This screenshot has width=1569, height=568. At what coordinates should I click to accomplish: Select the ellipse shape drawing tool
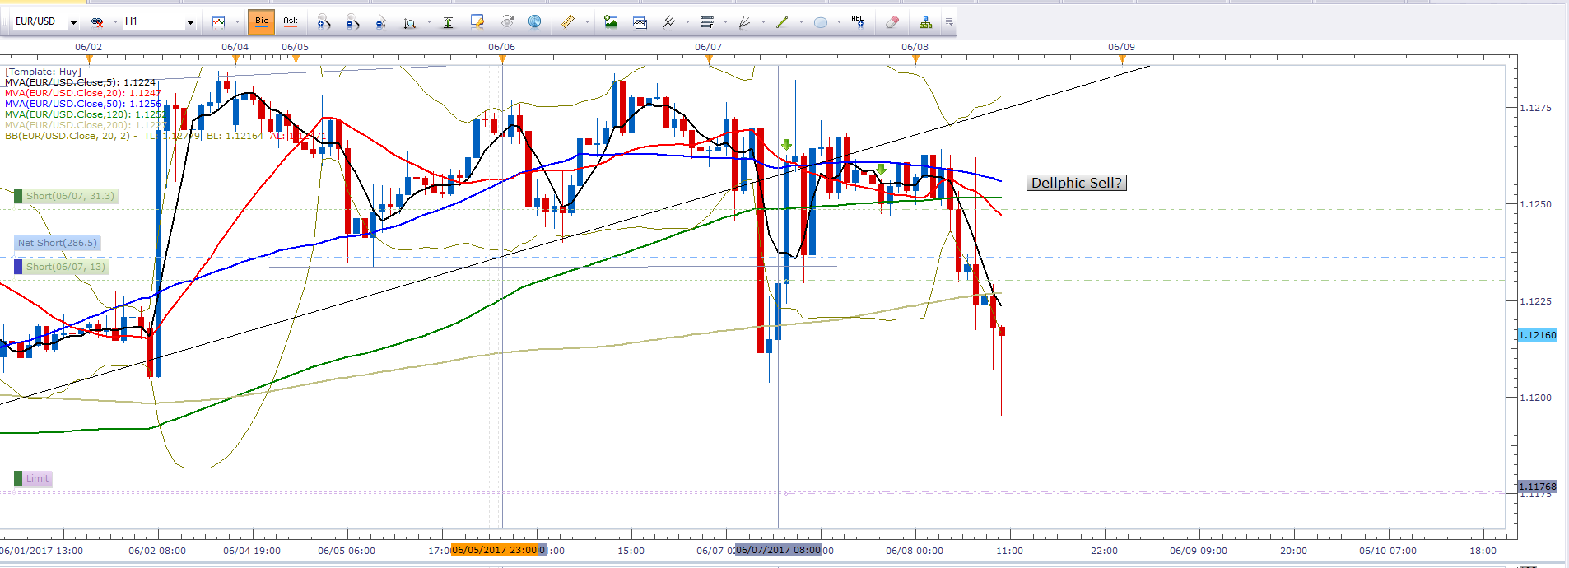tap(821, 22)
